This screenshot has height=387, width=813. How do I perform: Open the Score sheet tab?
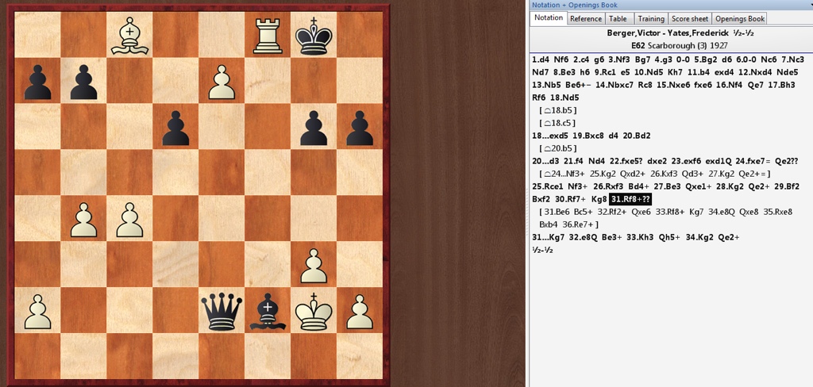click(690, 18)
